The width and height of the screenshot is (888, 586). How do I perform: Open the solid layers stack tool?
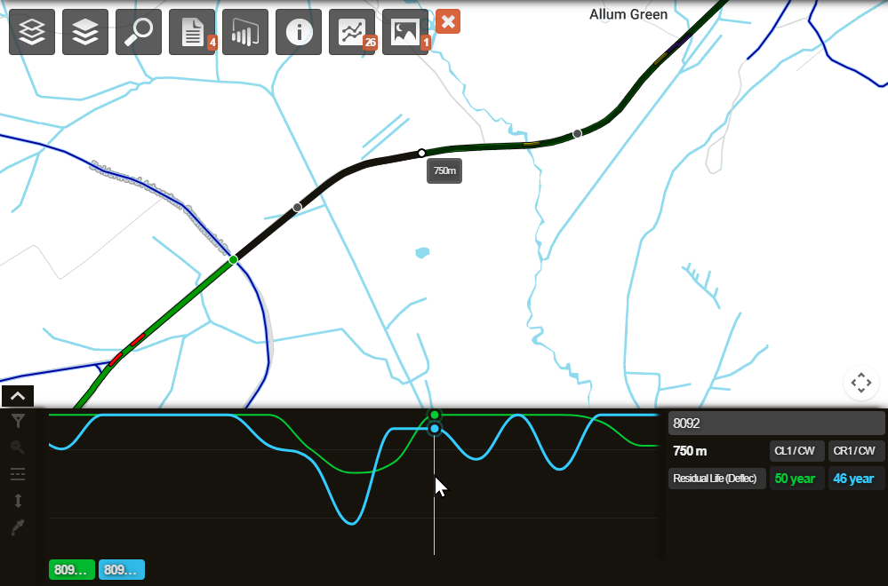pyautogui.click(x=85, y=32)
